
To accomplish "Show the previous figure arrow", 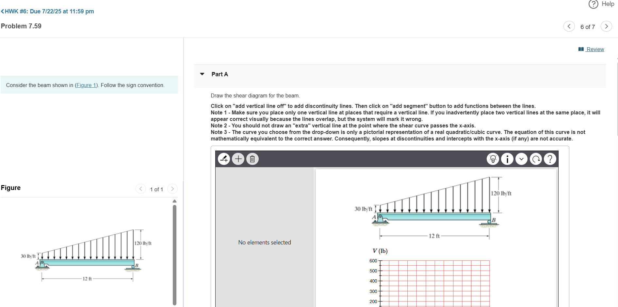I will pos(141,189).
